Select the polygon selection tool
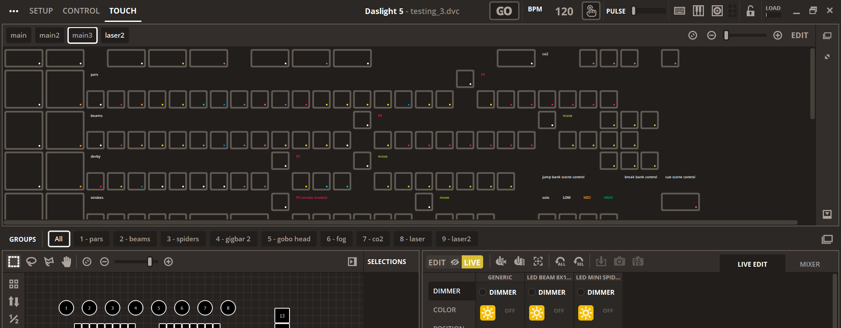This screenshot has height=328, width=841. coord(49,262)
